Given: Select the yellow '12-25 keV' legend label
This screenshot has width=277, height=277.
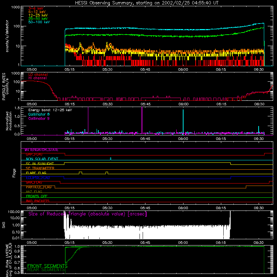Looking at the screenshot, I should click(x=38, y=15).
